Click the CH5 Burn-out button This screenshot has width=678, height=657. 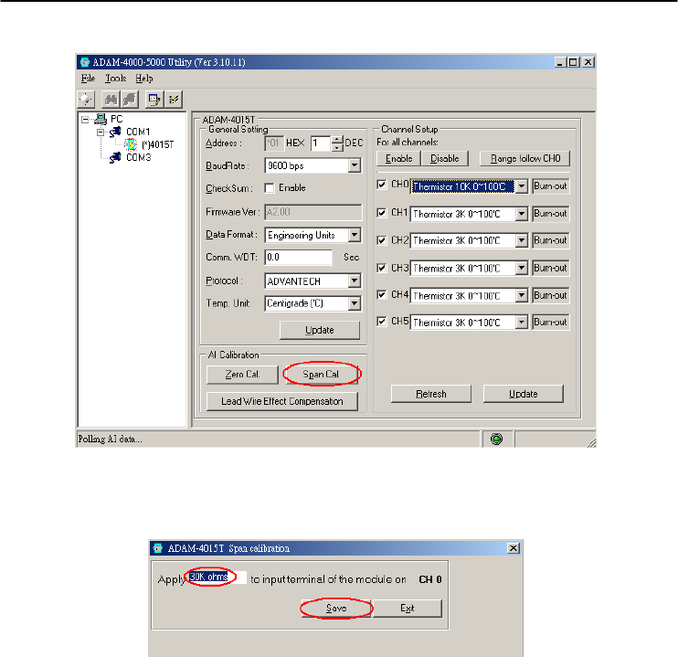point(550,322)
